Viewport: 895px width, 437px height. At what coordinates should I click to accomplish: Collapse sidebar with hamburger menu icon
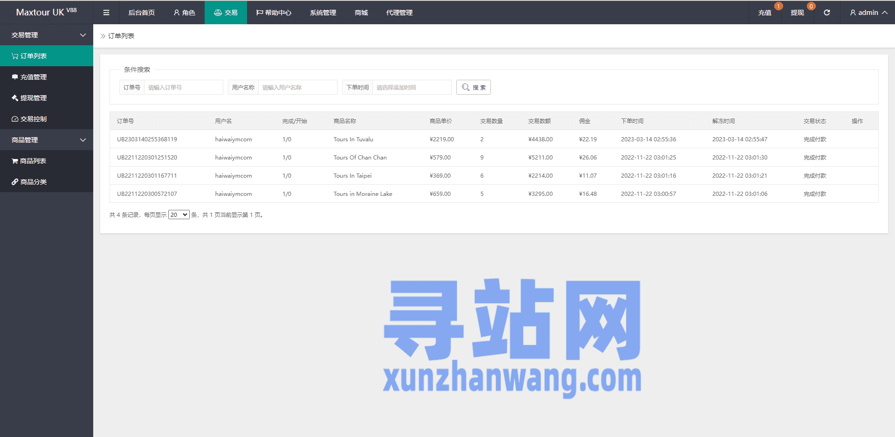click(x=106, y=13)
